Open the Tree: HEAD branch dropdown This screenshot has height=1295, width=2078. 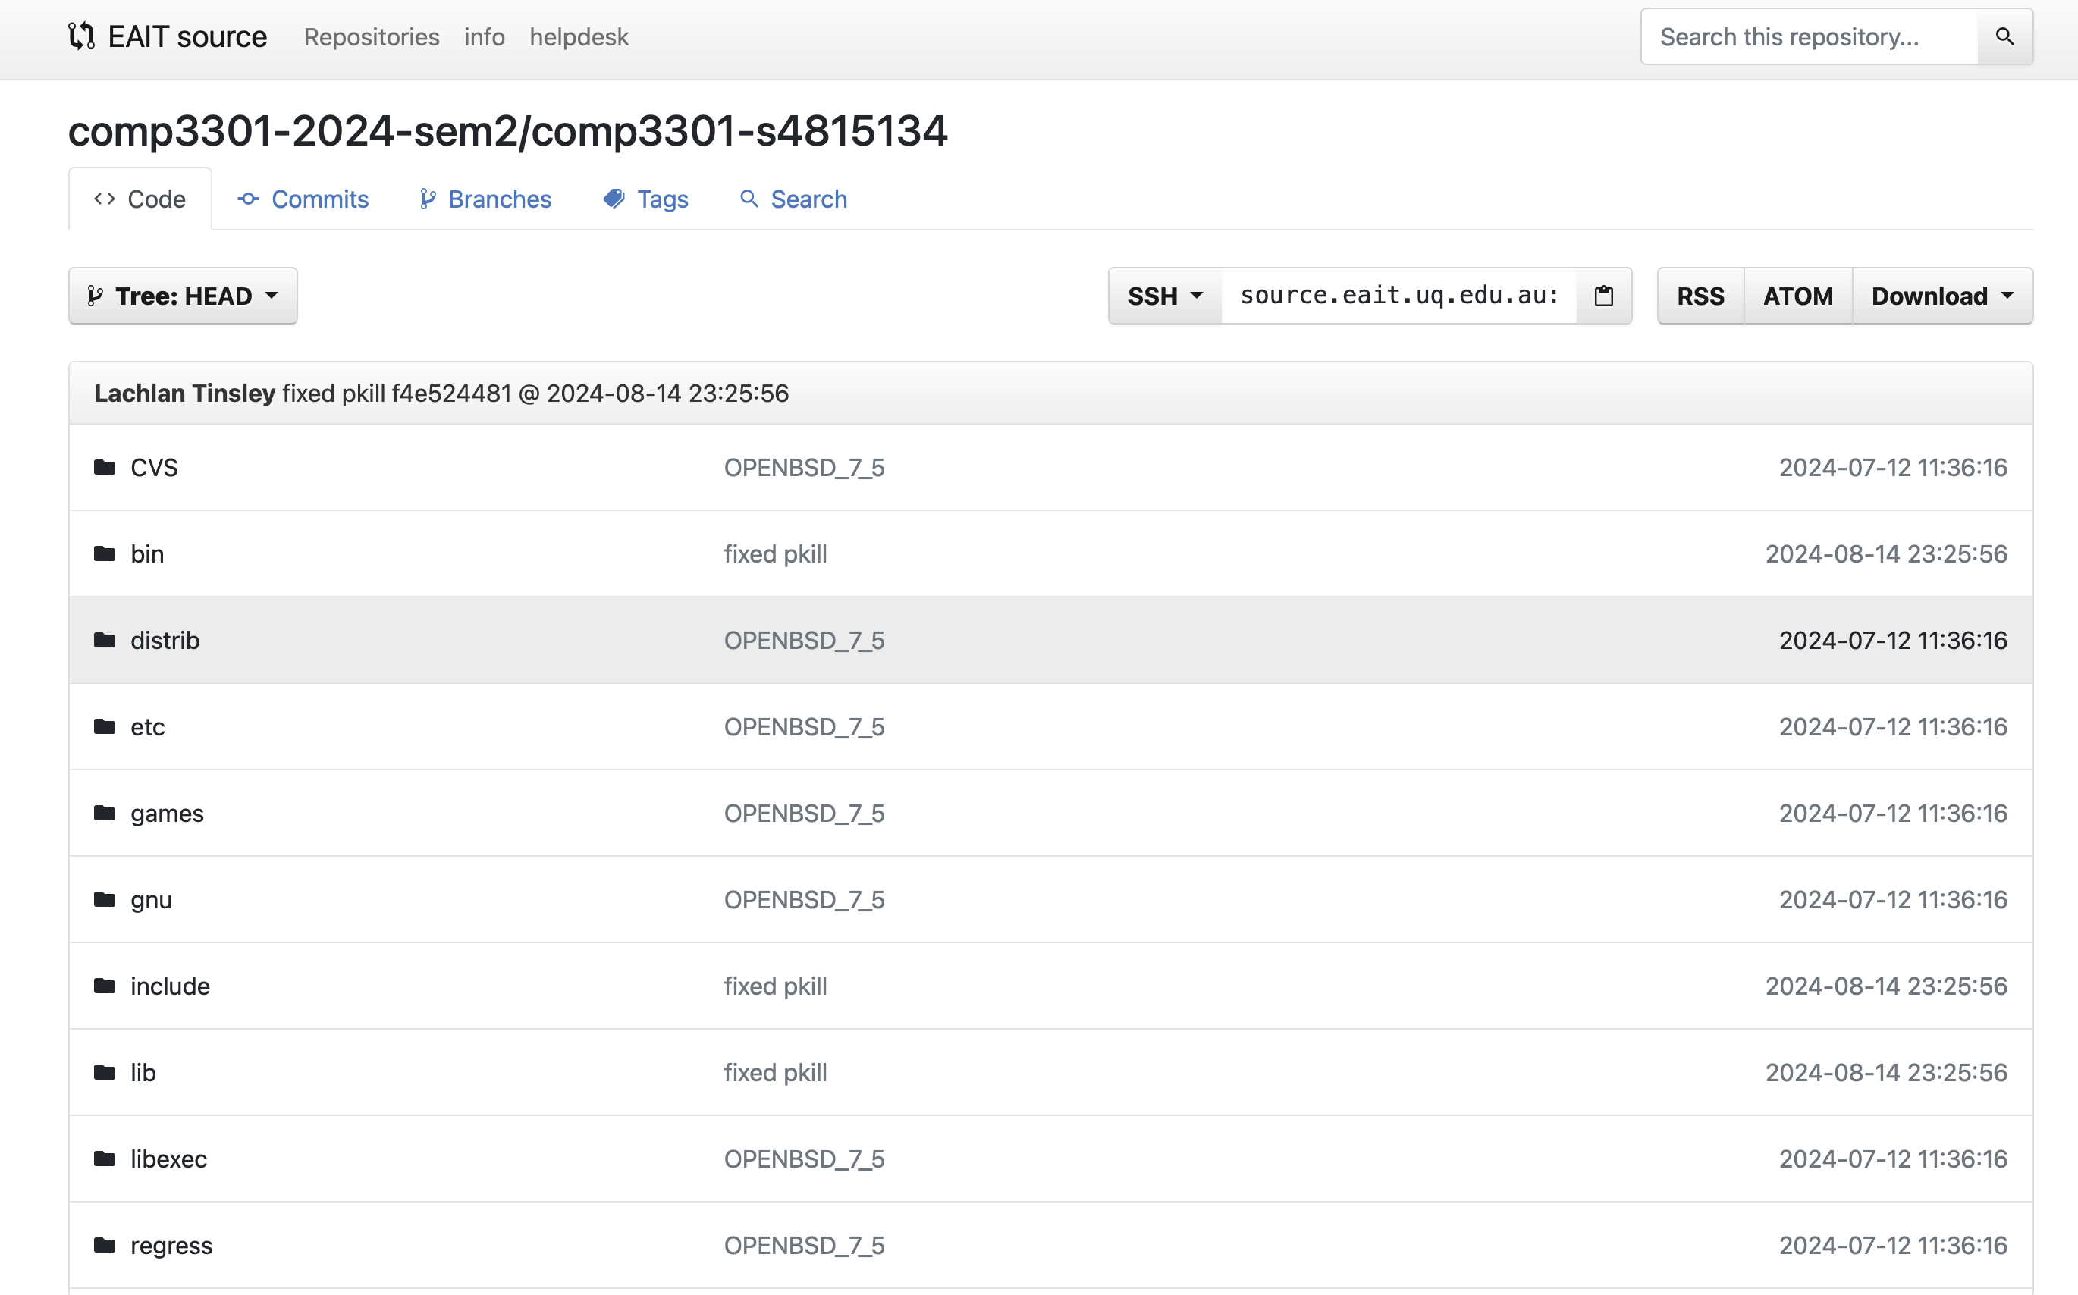[183, 296]
